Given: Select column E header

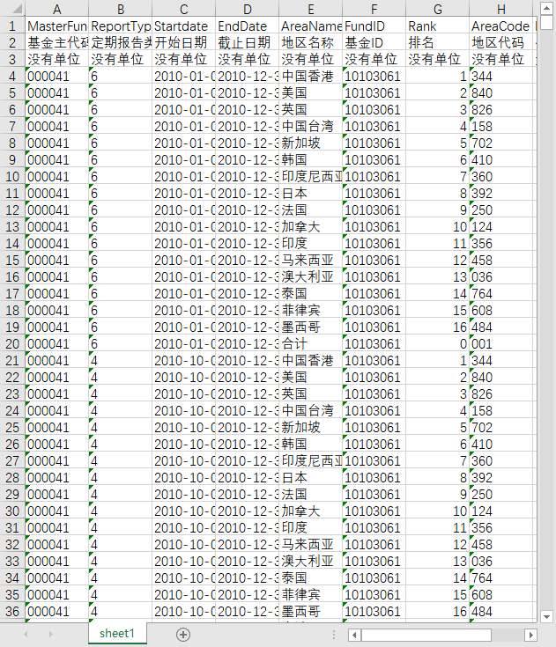Looking at the screenshot, I should (311, 9).
